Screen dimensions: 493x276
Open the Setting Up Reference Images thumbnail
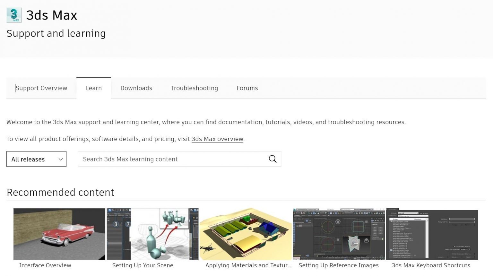pyautogui.click(x=339, y=234)
